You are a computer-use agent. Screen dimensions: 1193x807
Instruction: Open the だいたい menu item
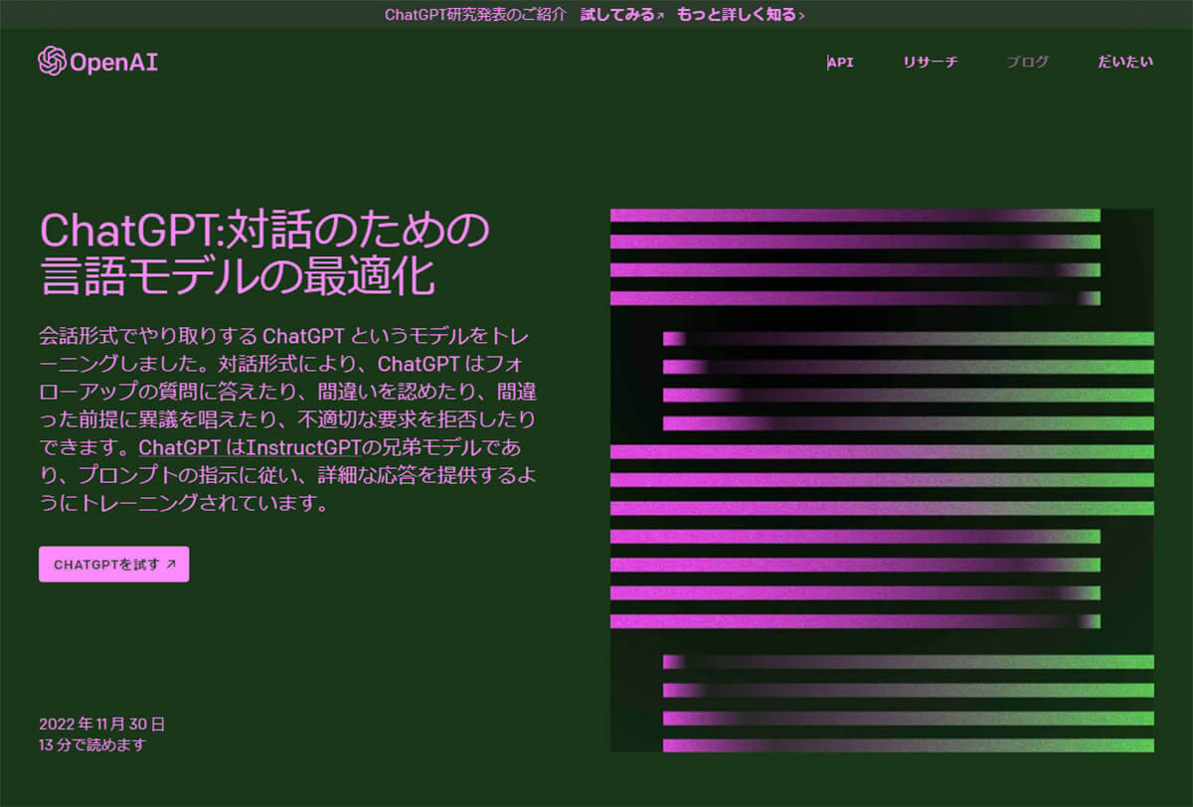point(1125,62)
